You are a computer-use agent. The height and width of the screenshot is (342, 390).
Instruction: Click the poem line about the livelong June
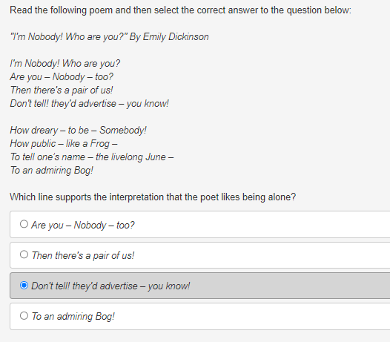(92, 157)
